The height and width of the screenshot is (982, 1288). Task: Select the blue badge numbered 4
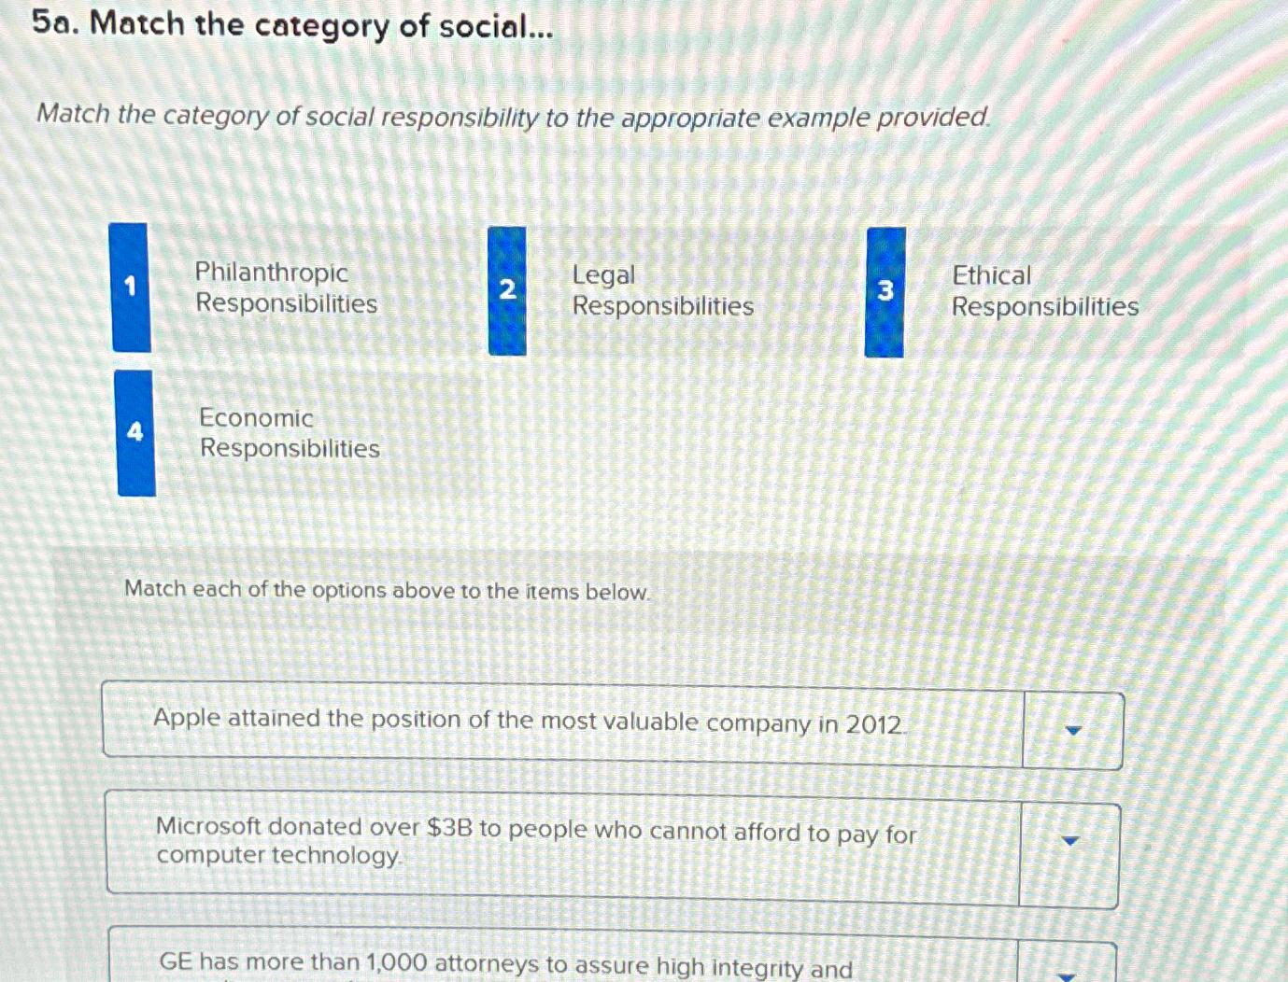(136, 432)
